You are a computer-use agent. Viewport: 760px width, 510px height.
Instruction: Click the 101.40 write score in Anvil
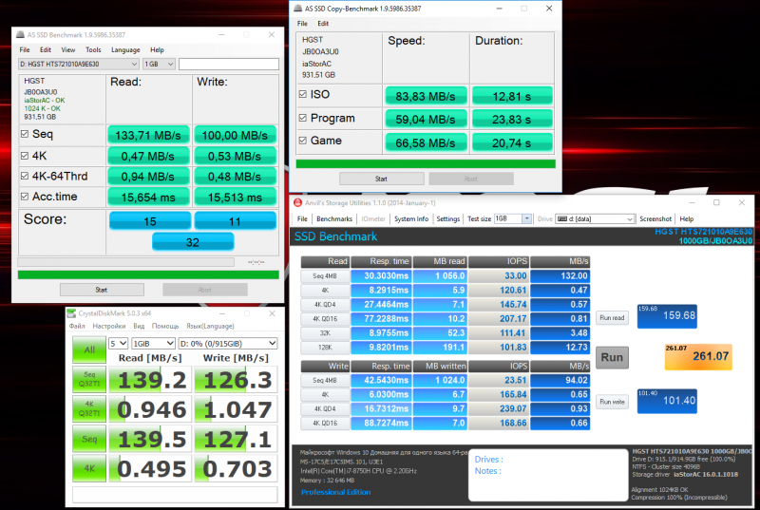pos(667,401)
